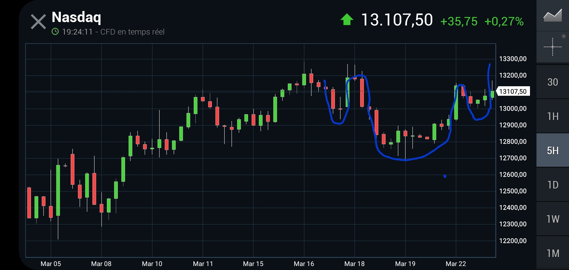Click the Nasdaq instrument title
The height and width of the screenshot is (270, 569).
76,17
